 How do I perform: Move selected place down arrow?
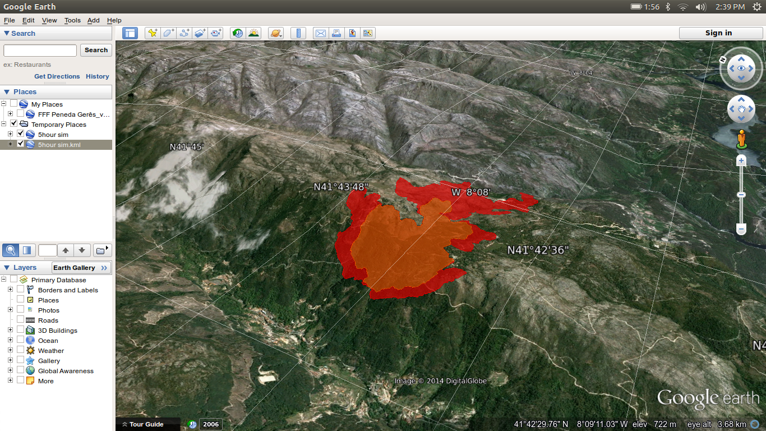tap(82, 250)
